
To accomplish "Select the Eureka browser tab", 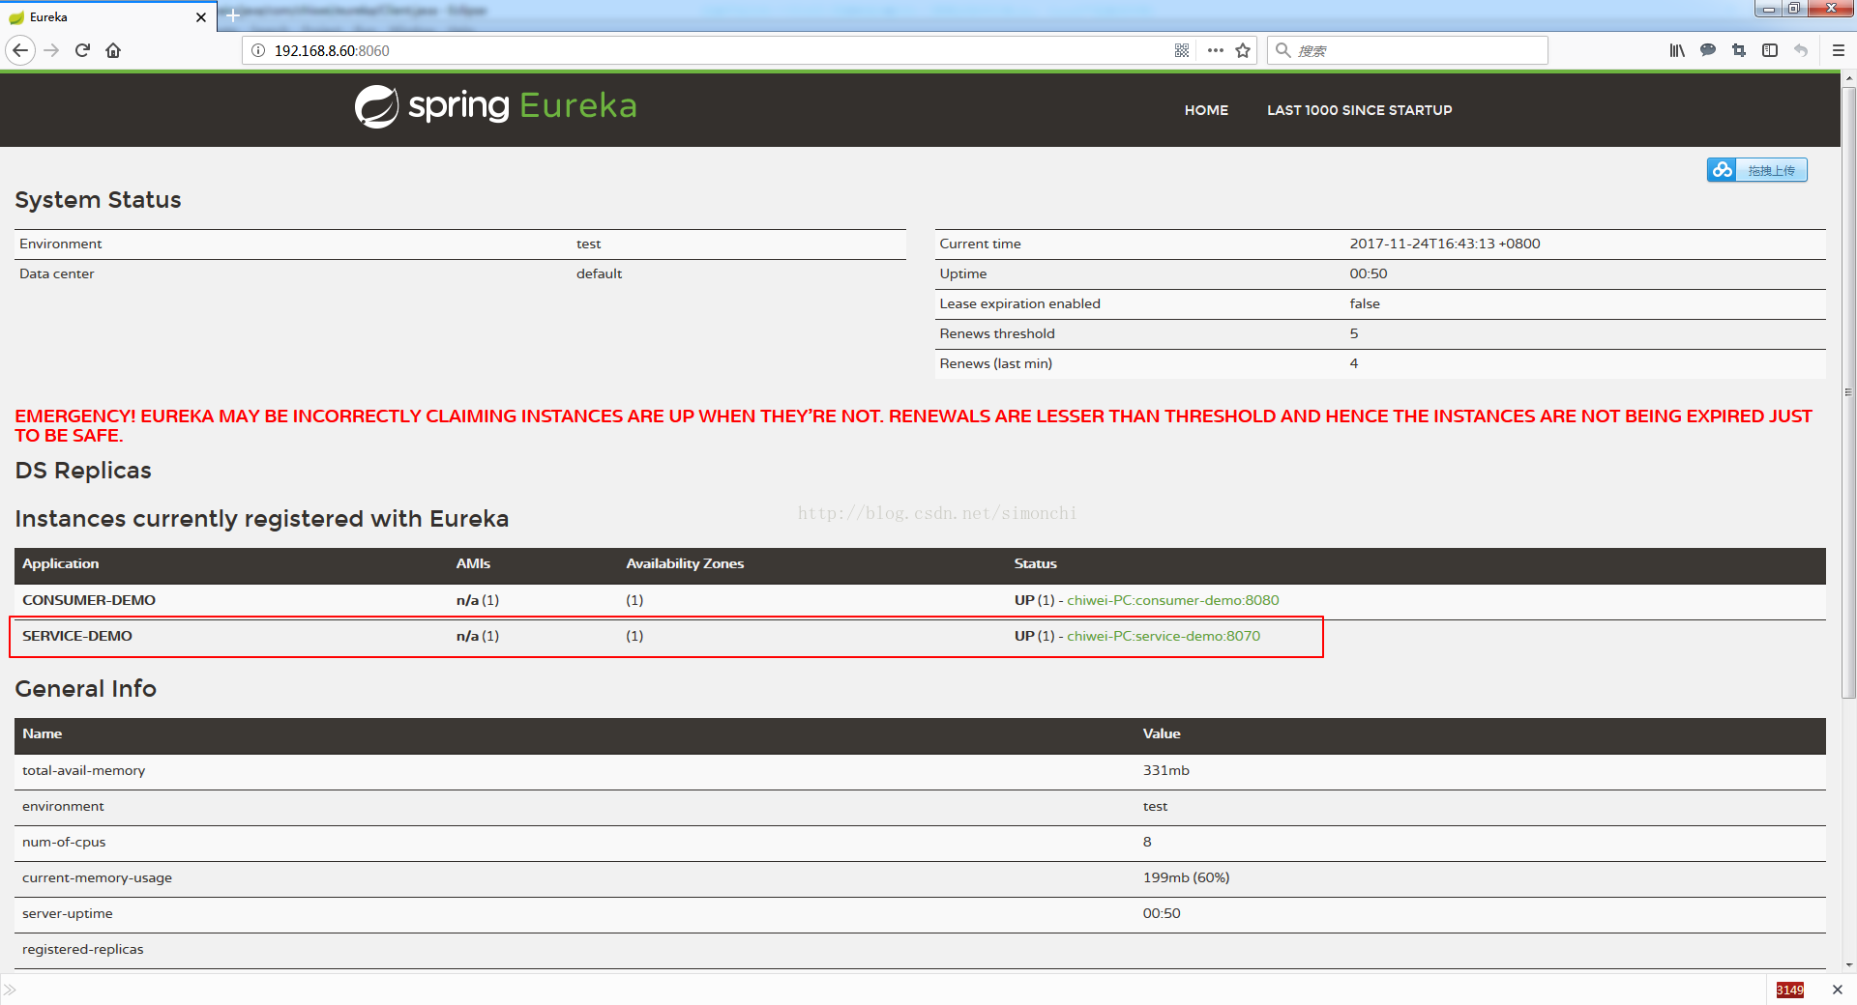I will coord(108,17).
